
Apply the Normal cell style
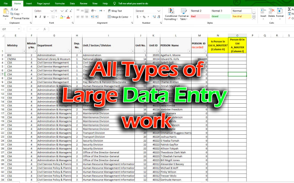tap(242, 11)
